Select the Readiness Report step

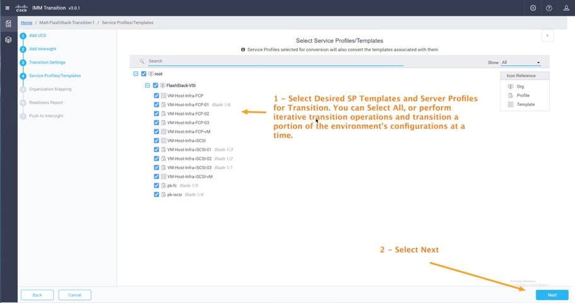coord(46,102)
